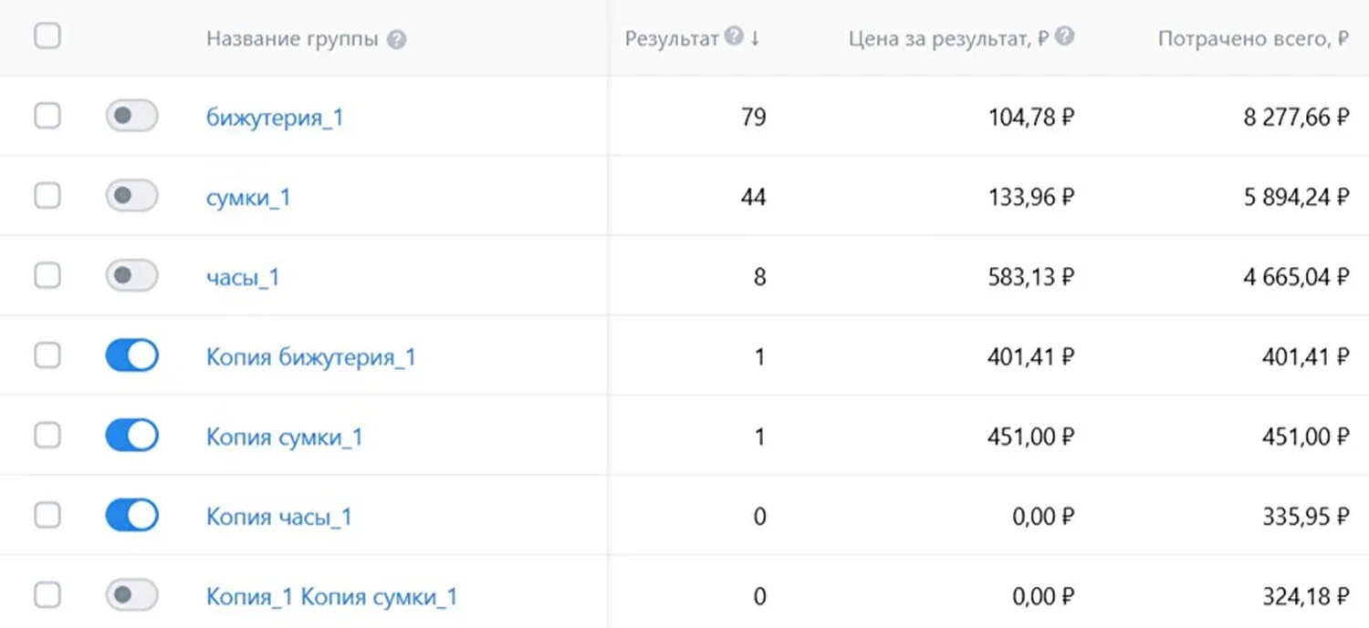Image resolution: width=1369 pixels, height=628 pixels.
Task: Open the Копия_1 Копия сумки_1 link
Action: click(331, 597)
